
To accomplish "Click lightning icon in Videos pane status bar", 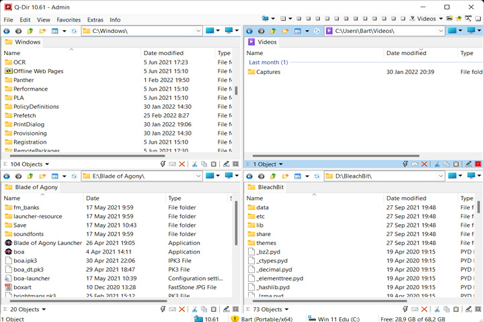I will (x=405, y=164).
